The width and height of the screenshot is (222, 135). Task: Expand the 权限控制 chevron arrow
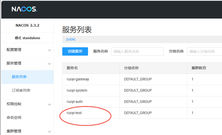(49, 104)
